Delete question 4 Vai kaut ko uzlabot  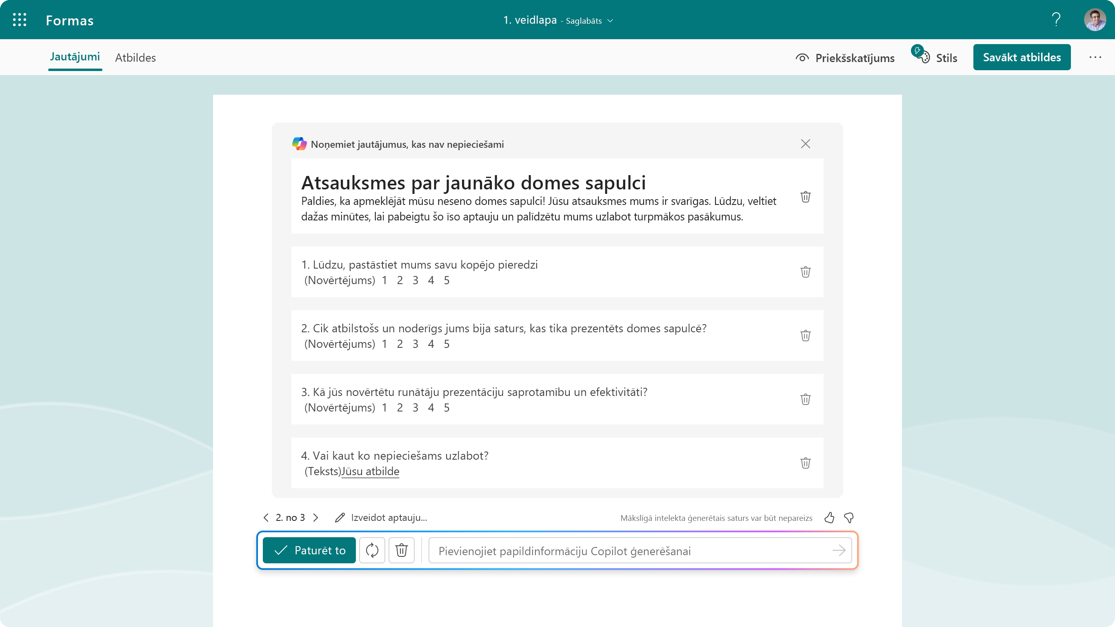pyautogui.click(x=806, y=463)
